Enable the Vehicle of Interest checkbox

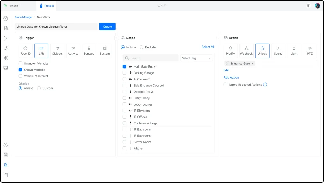[20, 76]
